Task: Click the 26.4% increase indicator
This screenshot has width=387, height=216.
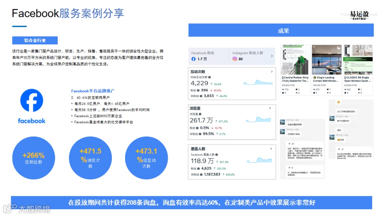Action: click(x=216, y=84)
